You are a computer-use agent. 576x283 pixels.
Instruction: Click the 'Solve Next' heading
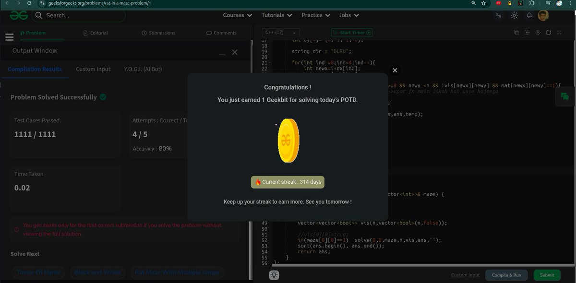25,254
